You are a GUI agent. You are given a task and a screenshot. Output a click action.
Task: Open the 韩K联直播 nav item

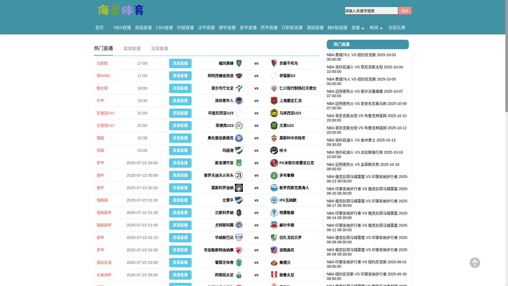pos(337,28)
